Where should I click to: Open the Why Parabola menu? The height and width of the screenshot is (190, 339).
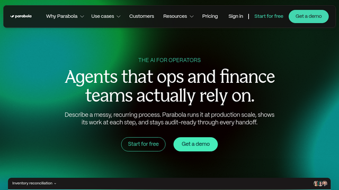[61, 16]
